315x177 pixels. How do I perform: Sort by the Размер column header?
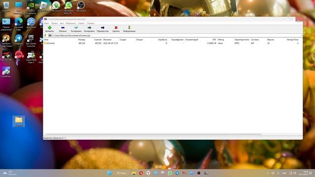(82, 40)
